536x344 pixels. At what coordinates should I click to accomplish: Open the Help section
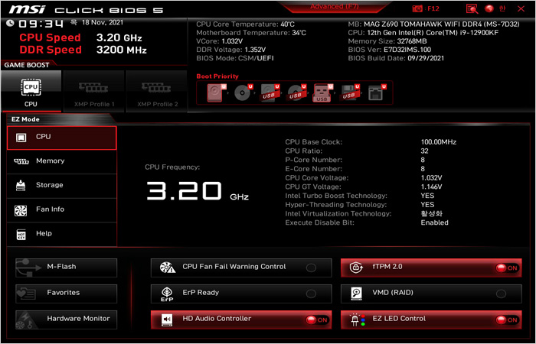coord(61,235)
